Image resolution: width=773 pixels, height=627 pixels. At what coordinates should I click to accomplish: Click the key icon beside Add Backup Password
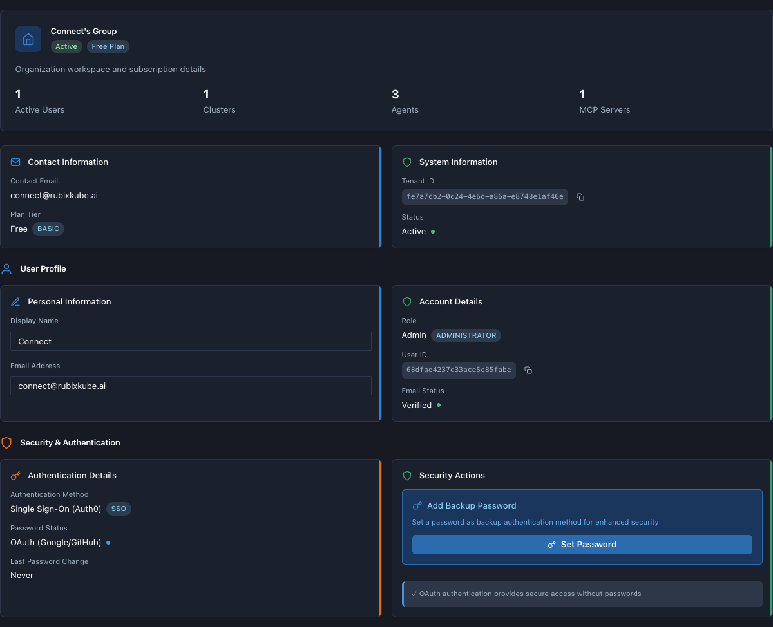[418, 505]
